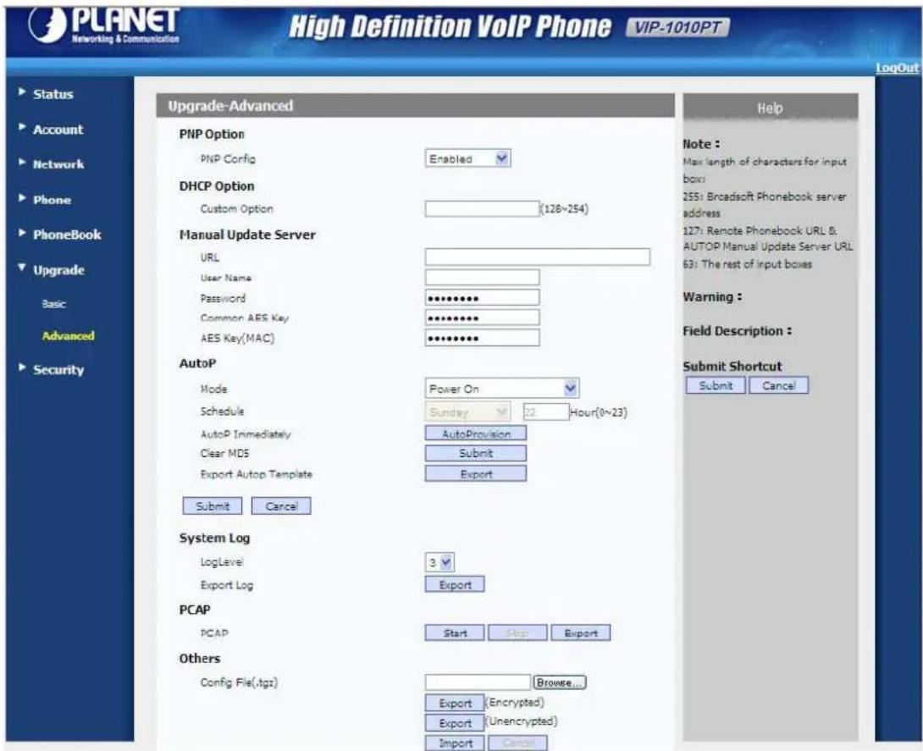Focus the DHCP Custom Option field
This screenshot has width=923, height=751.
482,209
